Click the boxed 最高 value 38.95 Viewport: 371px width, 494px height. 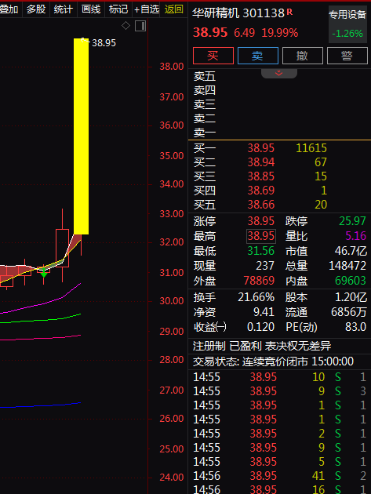point(261,236)
